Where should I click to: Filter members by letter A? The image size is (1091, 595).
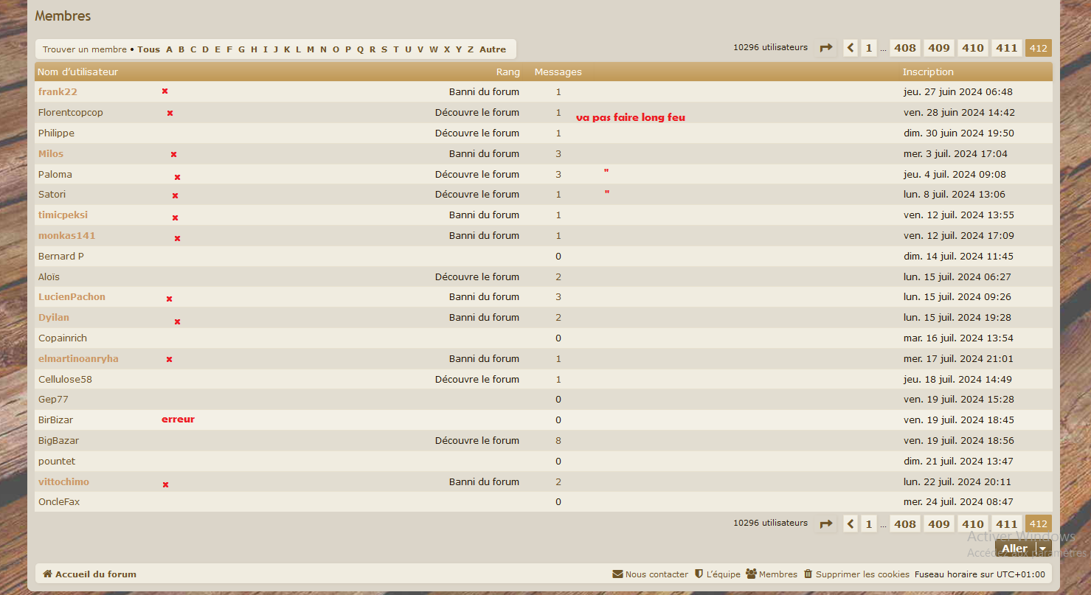[169, 49]
